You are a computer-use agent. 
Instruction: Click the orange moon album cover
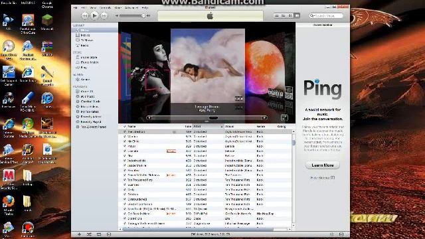(264, 67)
